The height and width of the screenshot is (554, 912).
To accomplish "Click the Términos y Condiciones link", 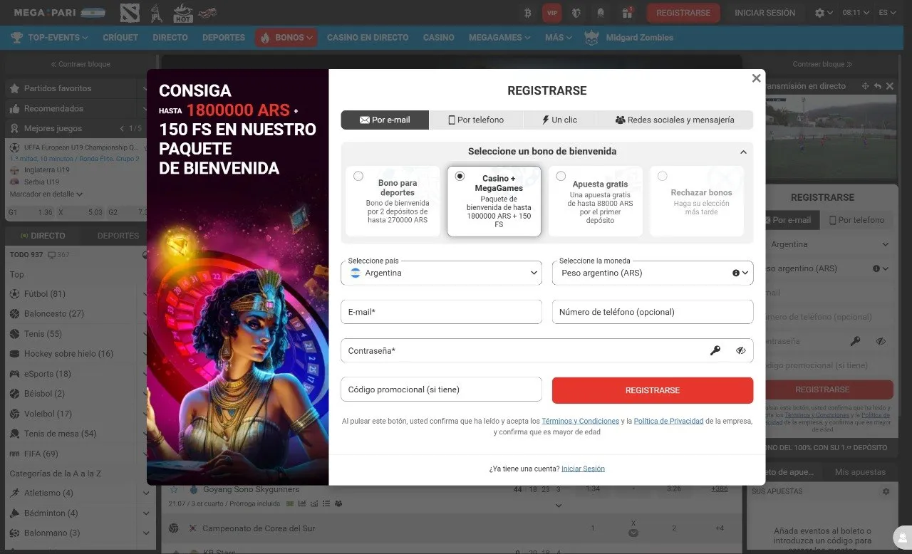I will click(x=581, y=421).
